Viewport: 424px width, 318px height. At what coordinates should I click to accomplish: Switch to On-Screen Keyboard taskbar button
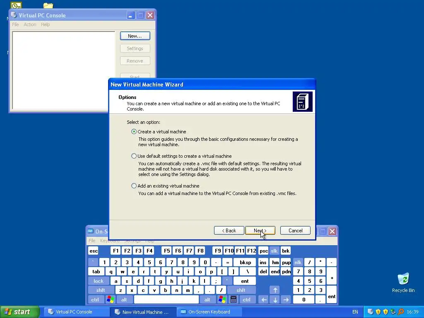click(209, 312)
